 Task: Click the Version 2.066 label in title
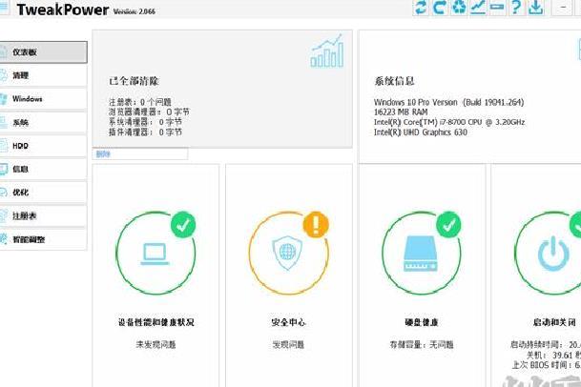pyautogui.click(x=135, y=11)
